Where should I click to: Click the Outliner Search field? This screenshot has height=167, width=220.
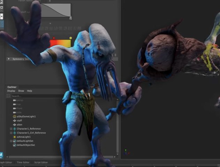point(37,96)
